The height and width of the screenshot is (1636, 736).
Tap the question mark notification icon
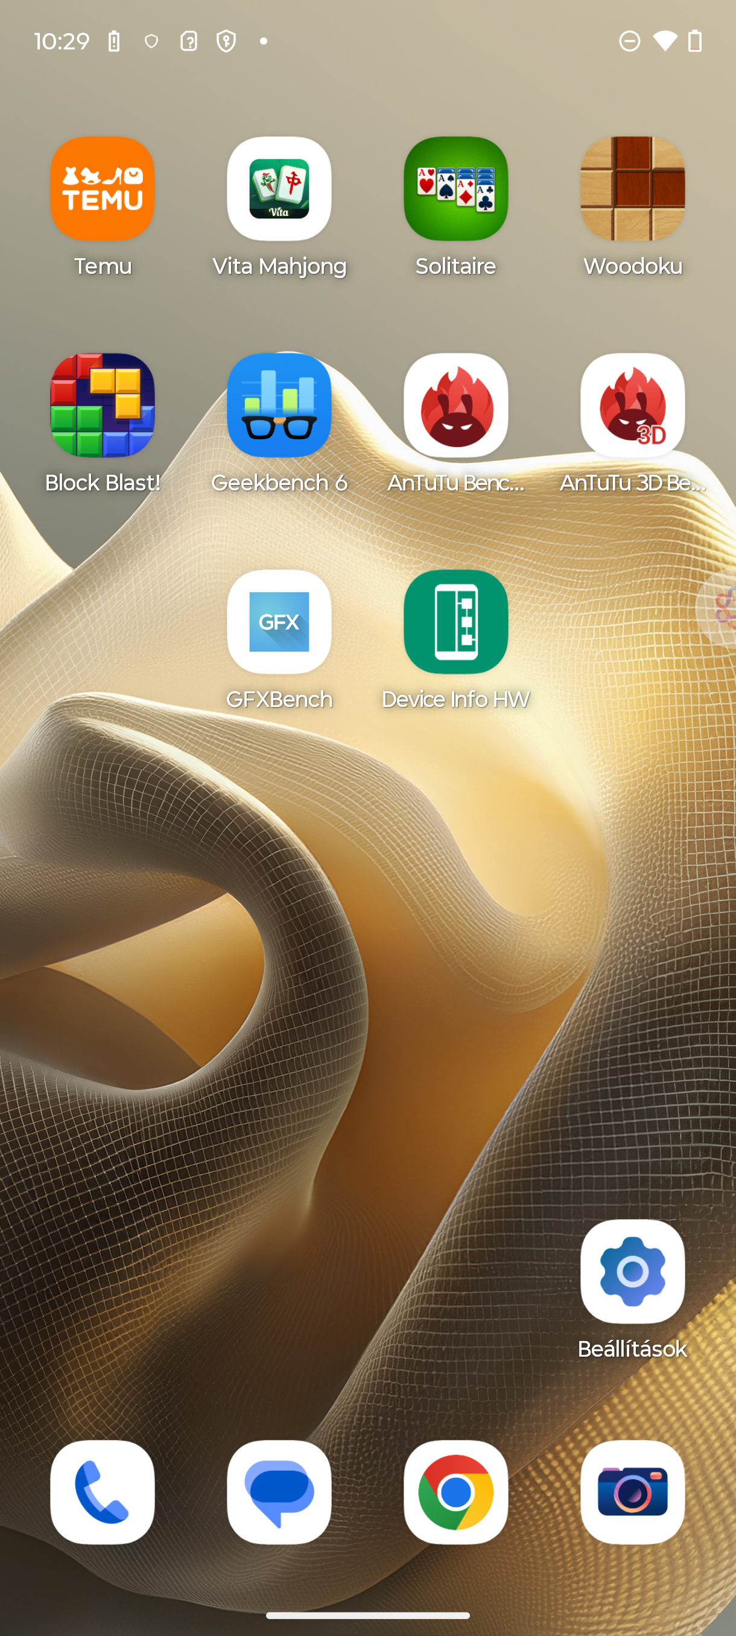pos(189,41)
